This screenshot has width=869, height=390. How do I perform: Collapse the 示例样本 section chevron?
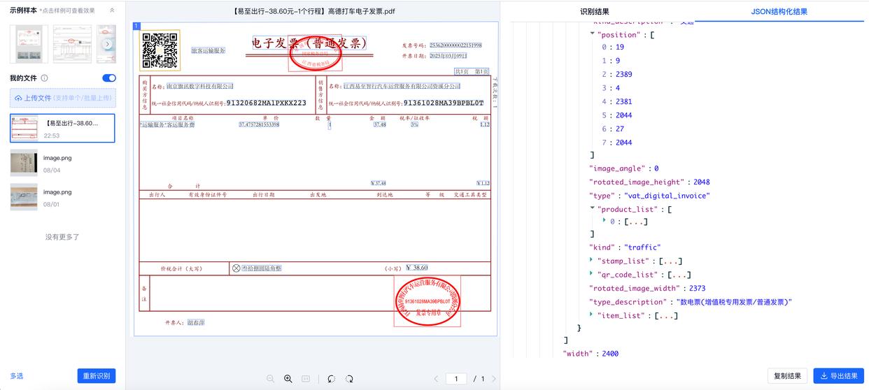tap(112, 10)
